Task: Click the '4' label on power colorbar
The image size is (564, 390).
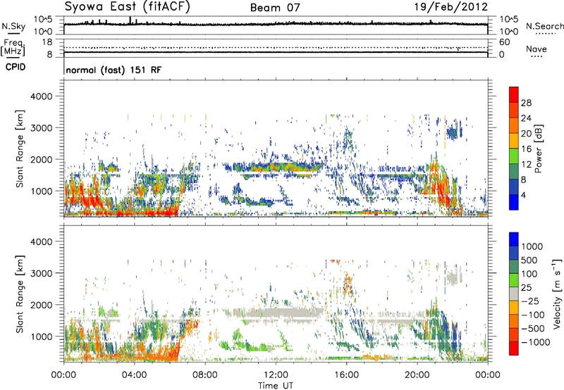Action: tap(523, 196)
